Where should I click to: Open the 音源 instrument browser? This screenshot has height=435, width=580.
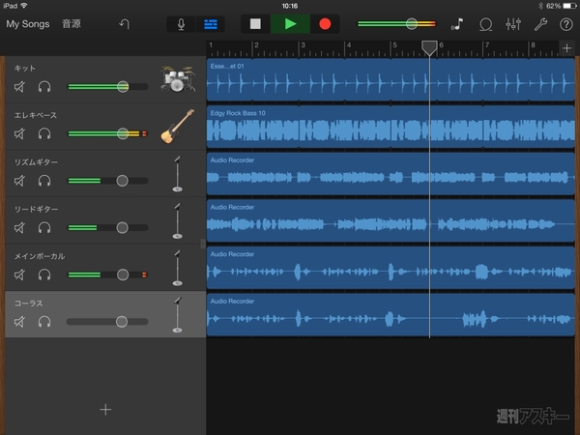point(72,23)
